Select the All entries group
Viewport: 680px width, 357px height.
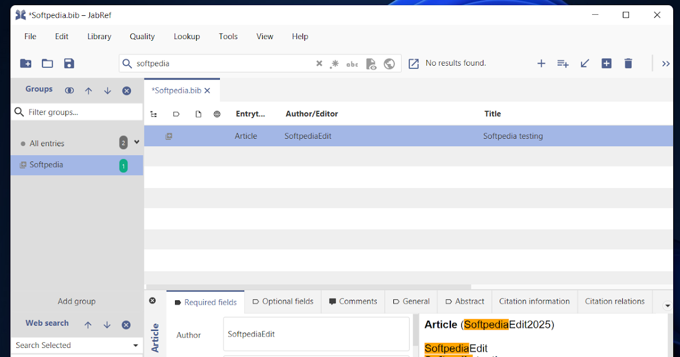tap(76, 143)
